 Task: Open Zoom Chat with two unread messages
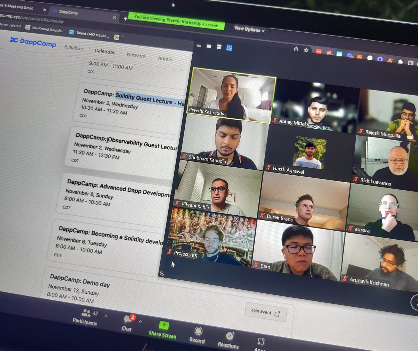127,324
